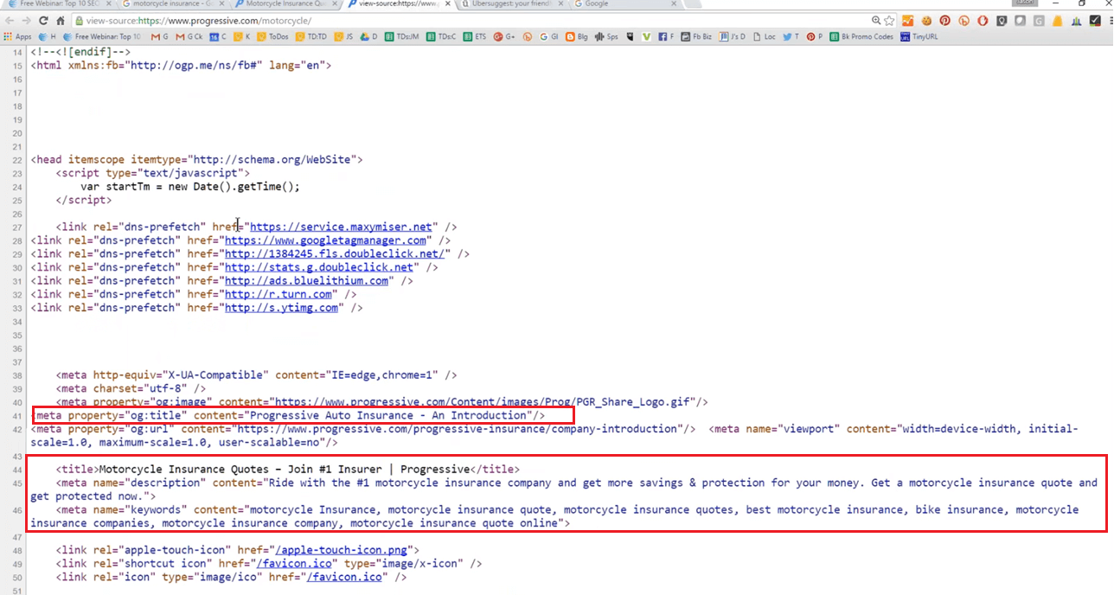Close the Google tab
Viewport: 1114px width, 595px height.
672,4
